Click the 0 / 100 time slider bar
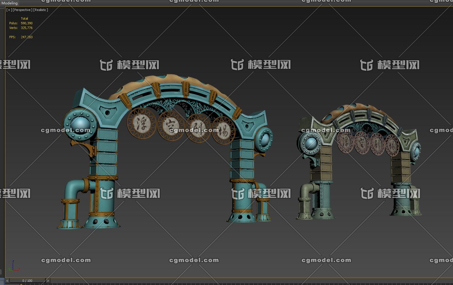453x285 pixels. pos(27,280)
